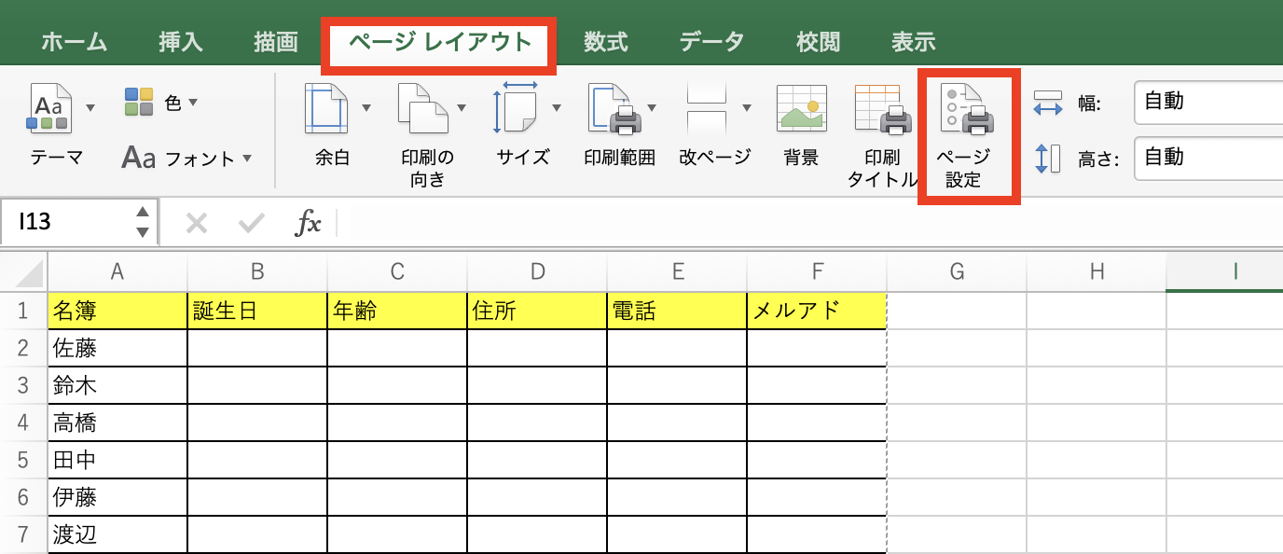Screen dimensions: 1283x554
Task: Select cell A2 containing 佐藤
Action: (117, 347)
